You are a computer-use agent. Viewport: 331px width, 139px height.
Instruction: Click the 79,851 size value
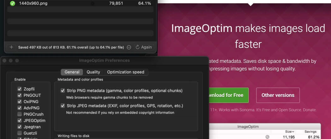tap(116, 3)
